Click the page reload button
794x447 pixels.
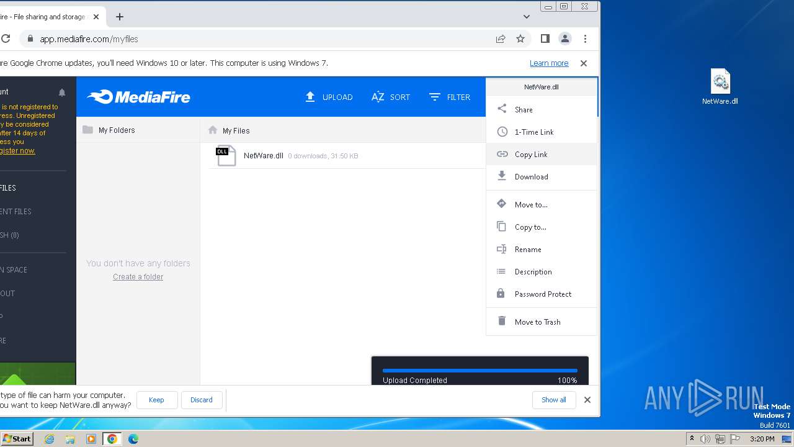pos(6,38)
